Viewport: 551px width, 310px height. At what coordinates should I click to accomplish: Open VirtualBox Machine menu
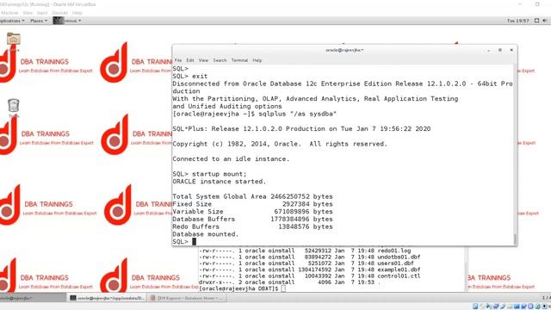[9, 13]
